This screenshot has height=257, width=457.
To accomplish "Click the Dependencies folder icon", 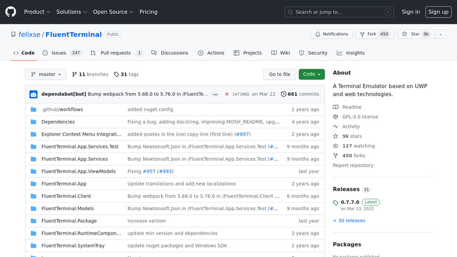I will click(x=34, y=122).
